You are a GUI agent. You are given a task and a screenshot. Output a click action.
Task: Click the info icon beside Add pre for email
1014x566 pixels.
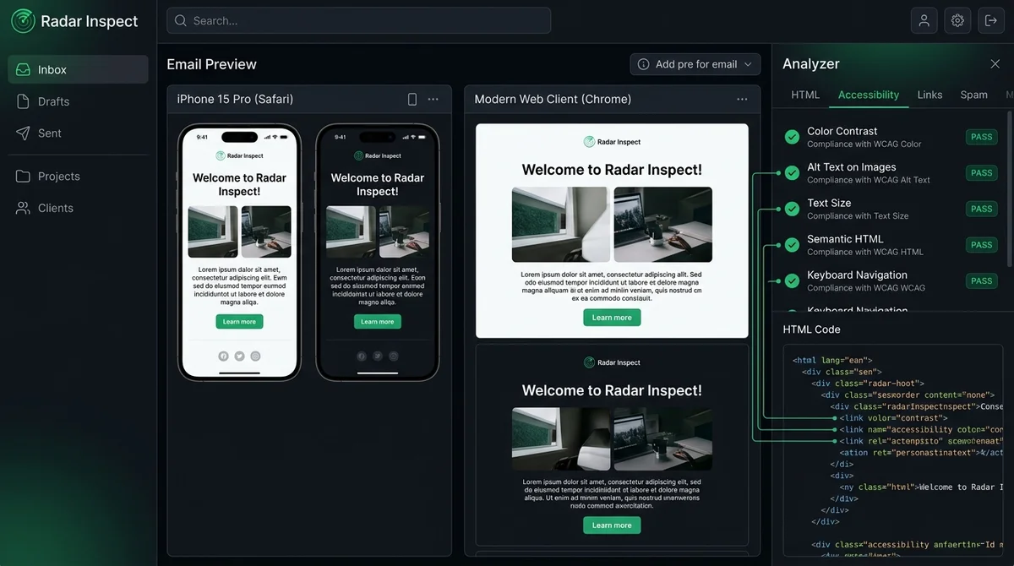click(x=644, y=64)
